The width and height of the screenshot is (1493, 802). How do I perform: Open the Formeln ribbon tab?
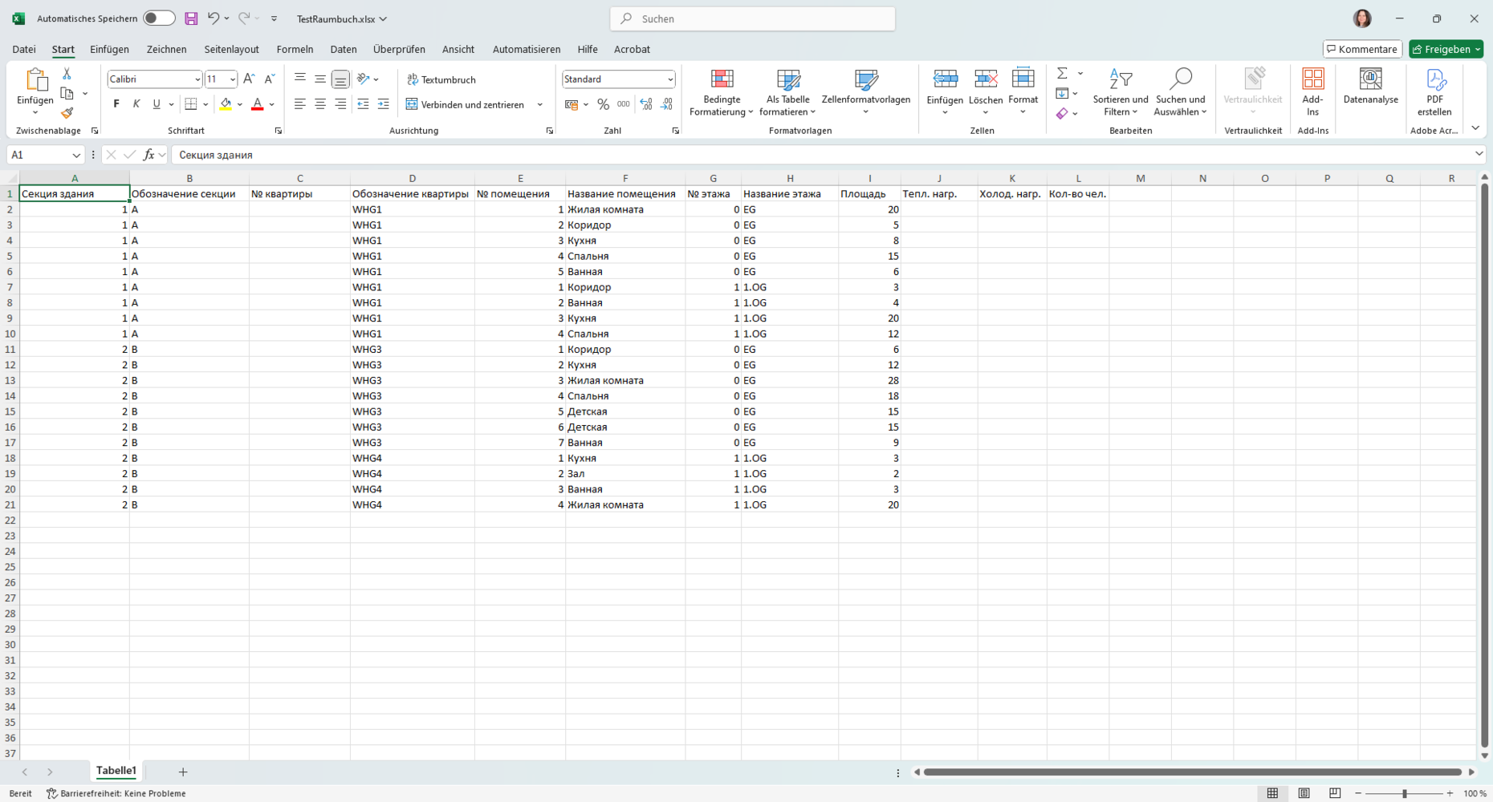(295, 49)
